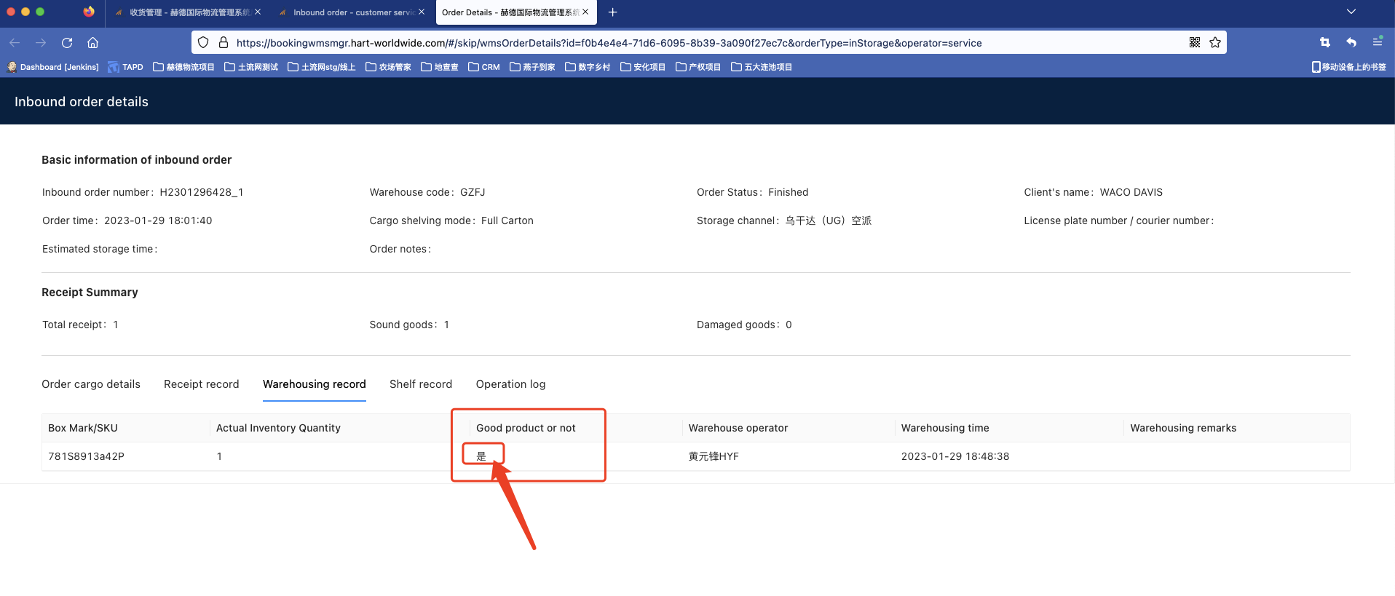Open the Operation log tab
Image resolution: width=1395 pixels, height=596 pixels.
510,384
